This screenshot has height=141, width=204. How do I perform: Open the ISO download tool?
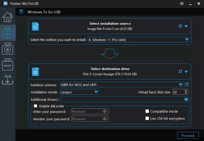7,79
